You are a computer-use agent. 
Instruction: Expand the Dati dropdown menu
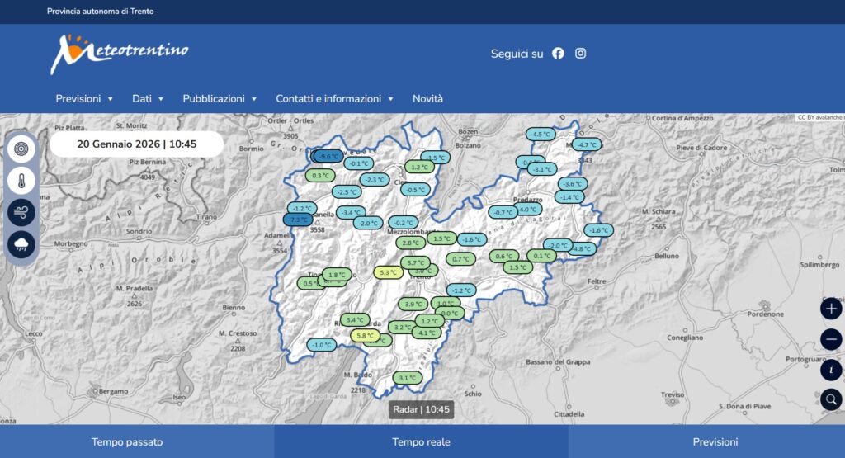click(148, 98)
